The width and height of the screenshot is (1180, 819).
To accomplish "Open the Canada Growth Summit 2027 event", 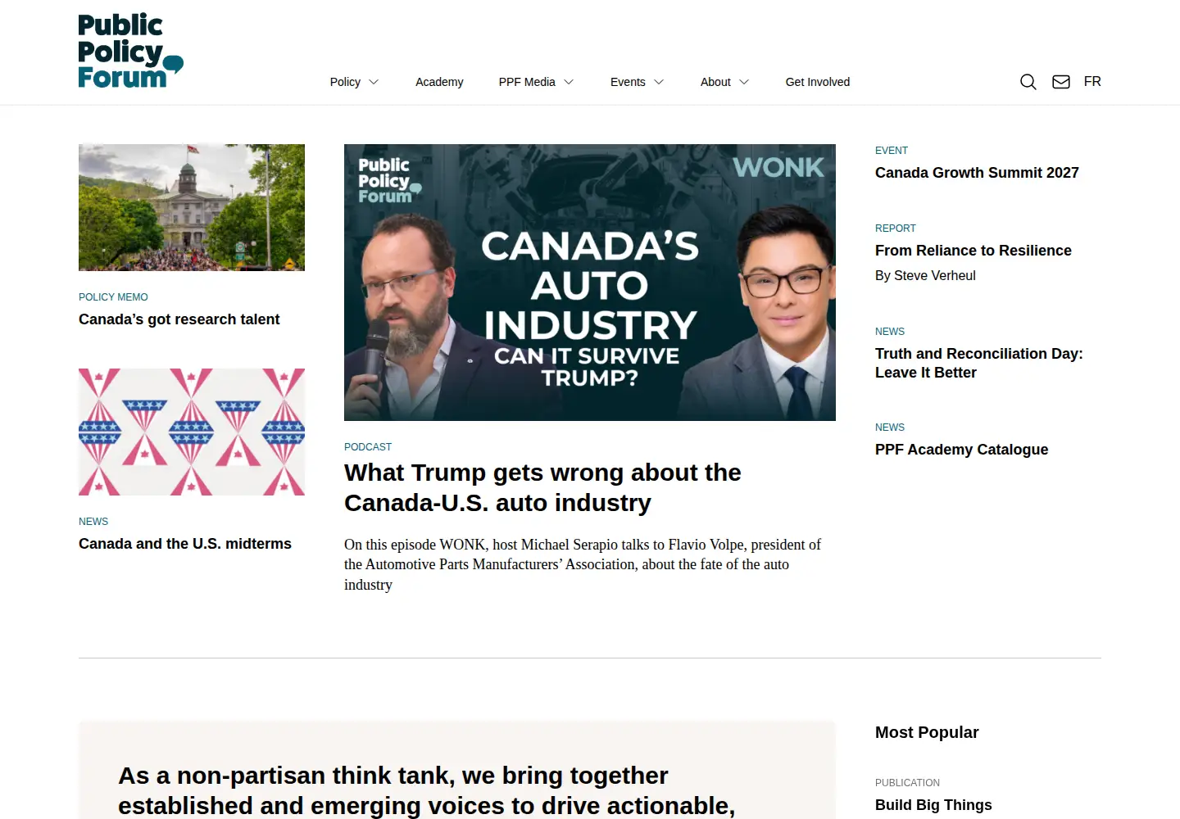I will pos(977,173).
